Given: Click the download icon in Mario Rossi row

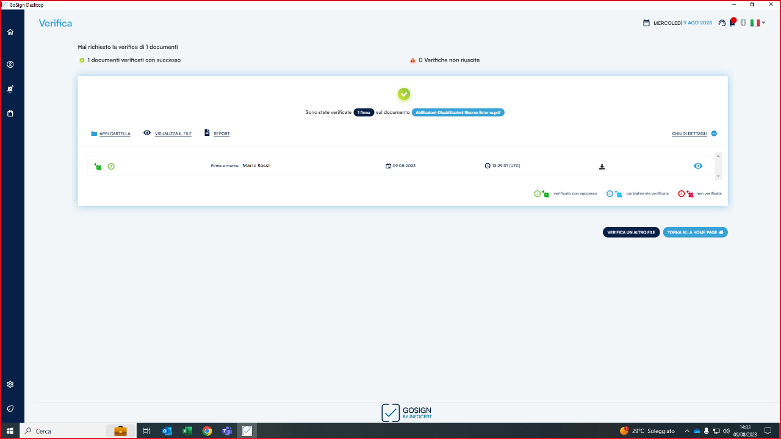Looking at the screenshot, I should click(x=602, y=166).
